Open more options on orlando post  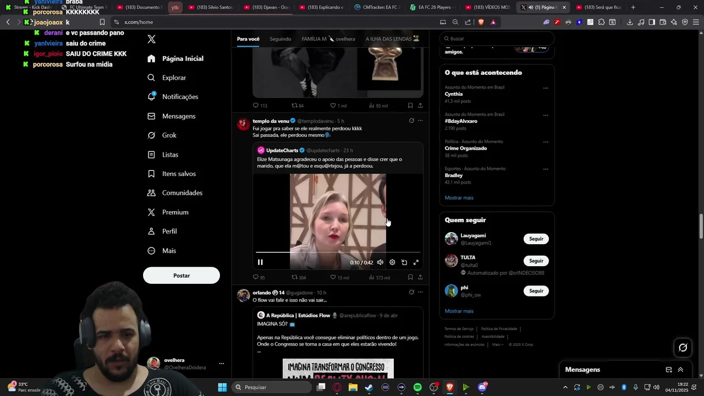pyautogui.click(x=420, y=292)
